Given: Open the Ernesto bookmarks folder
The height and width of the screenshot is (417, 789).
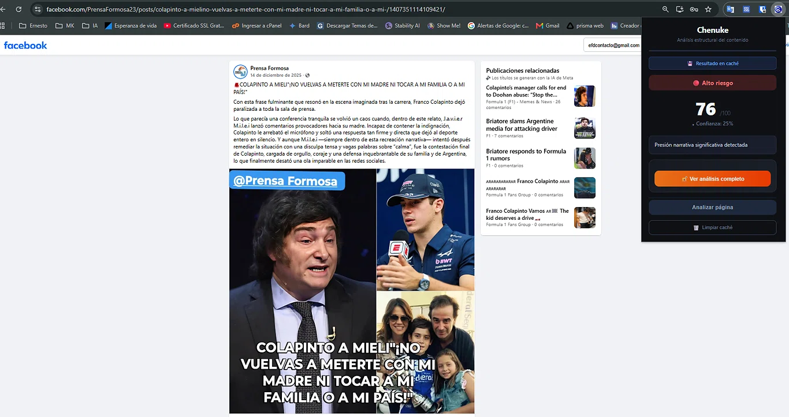Looking at the screenshot, I should coord(33,25).
